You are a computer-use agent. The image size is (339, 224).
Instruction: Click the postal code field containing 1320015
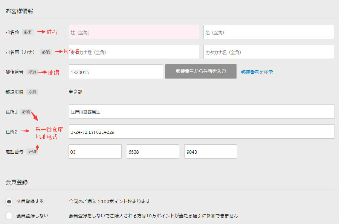116,72
